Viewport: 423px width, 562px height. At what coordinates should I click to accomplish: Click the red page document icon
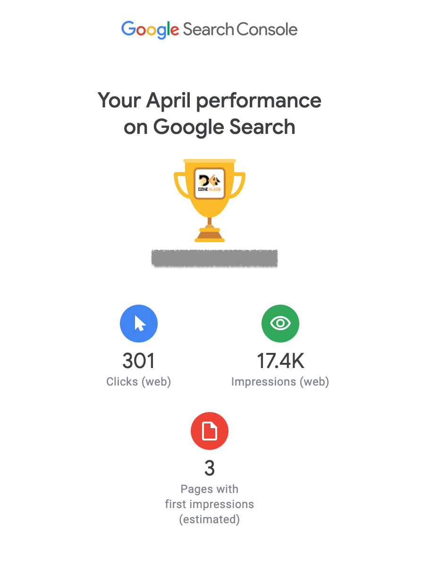pyautogui.click(x=210, y=431)
